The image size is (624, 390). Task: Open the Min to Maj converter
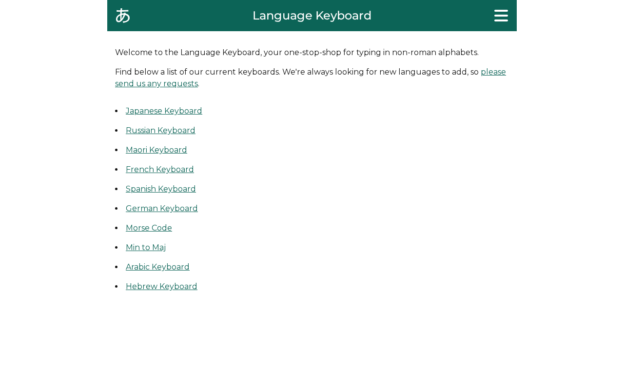146,247
